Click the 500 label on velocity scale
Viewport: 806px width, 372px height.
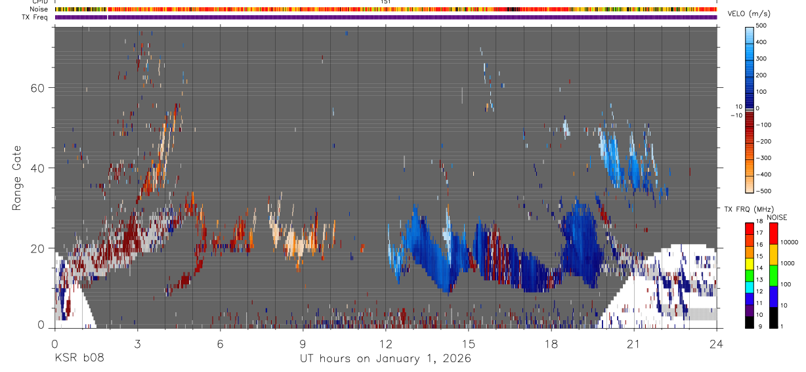tap(761, 26)
